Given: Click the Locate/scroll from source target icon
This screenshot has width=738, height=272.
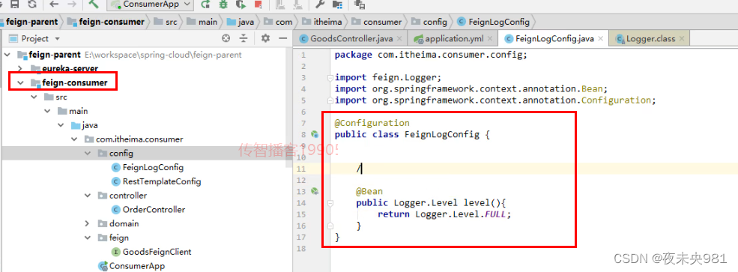Looking at the screenshot, I should [x=226, y=38].
